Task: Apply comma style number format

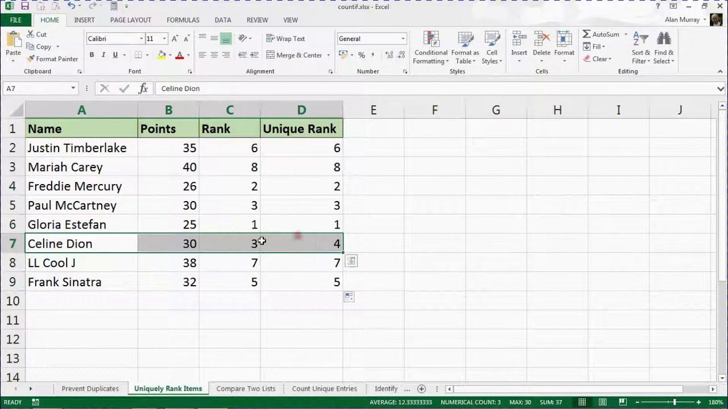Action: pos(373,55)
